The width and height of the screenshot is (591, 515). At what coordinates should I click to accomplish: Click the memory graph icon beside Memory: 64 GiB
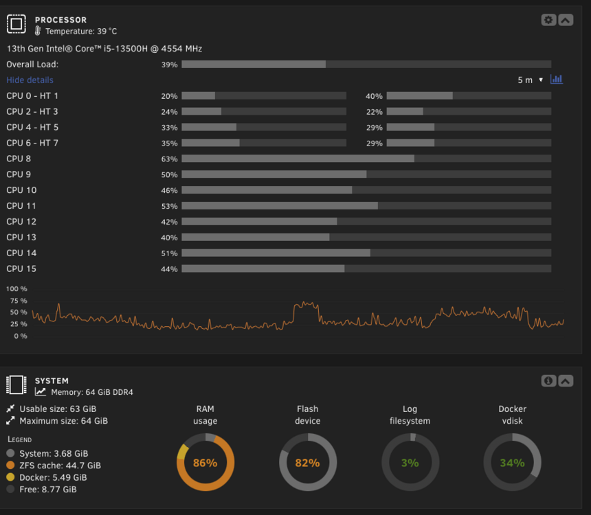41,392
